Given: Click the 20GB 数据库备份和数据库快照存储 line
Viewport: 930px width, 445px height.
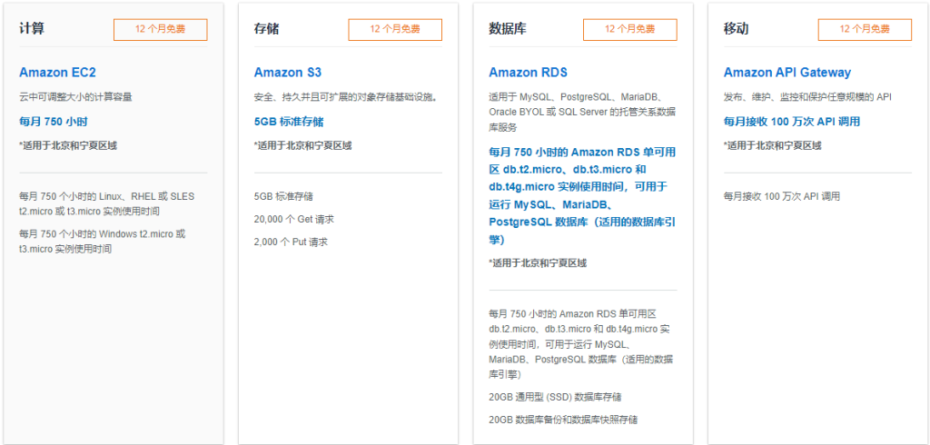Looking at the screenshot, I should click(x=563, y=420).
